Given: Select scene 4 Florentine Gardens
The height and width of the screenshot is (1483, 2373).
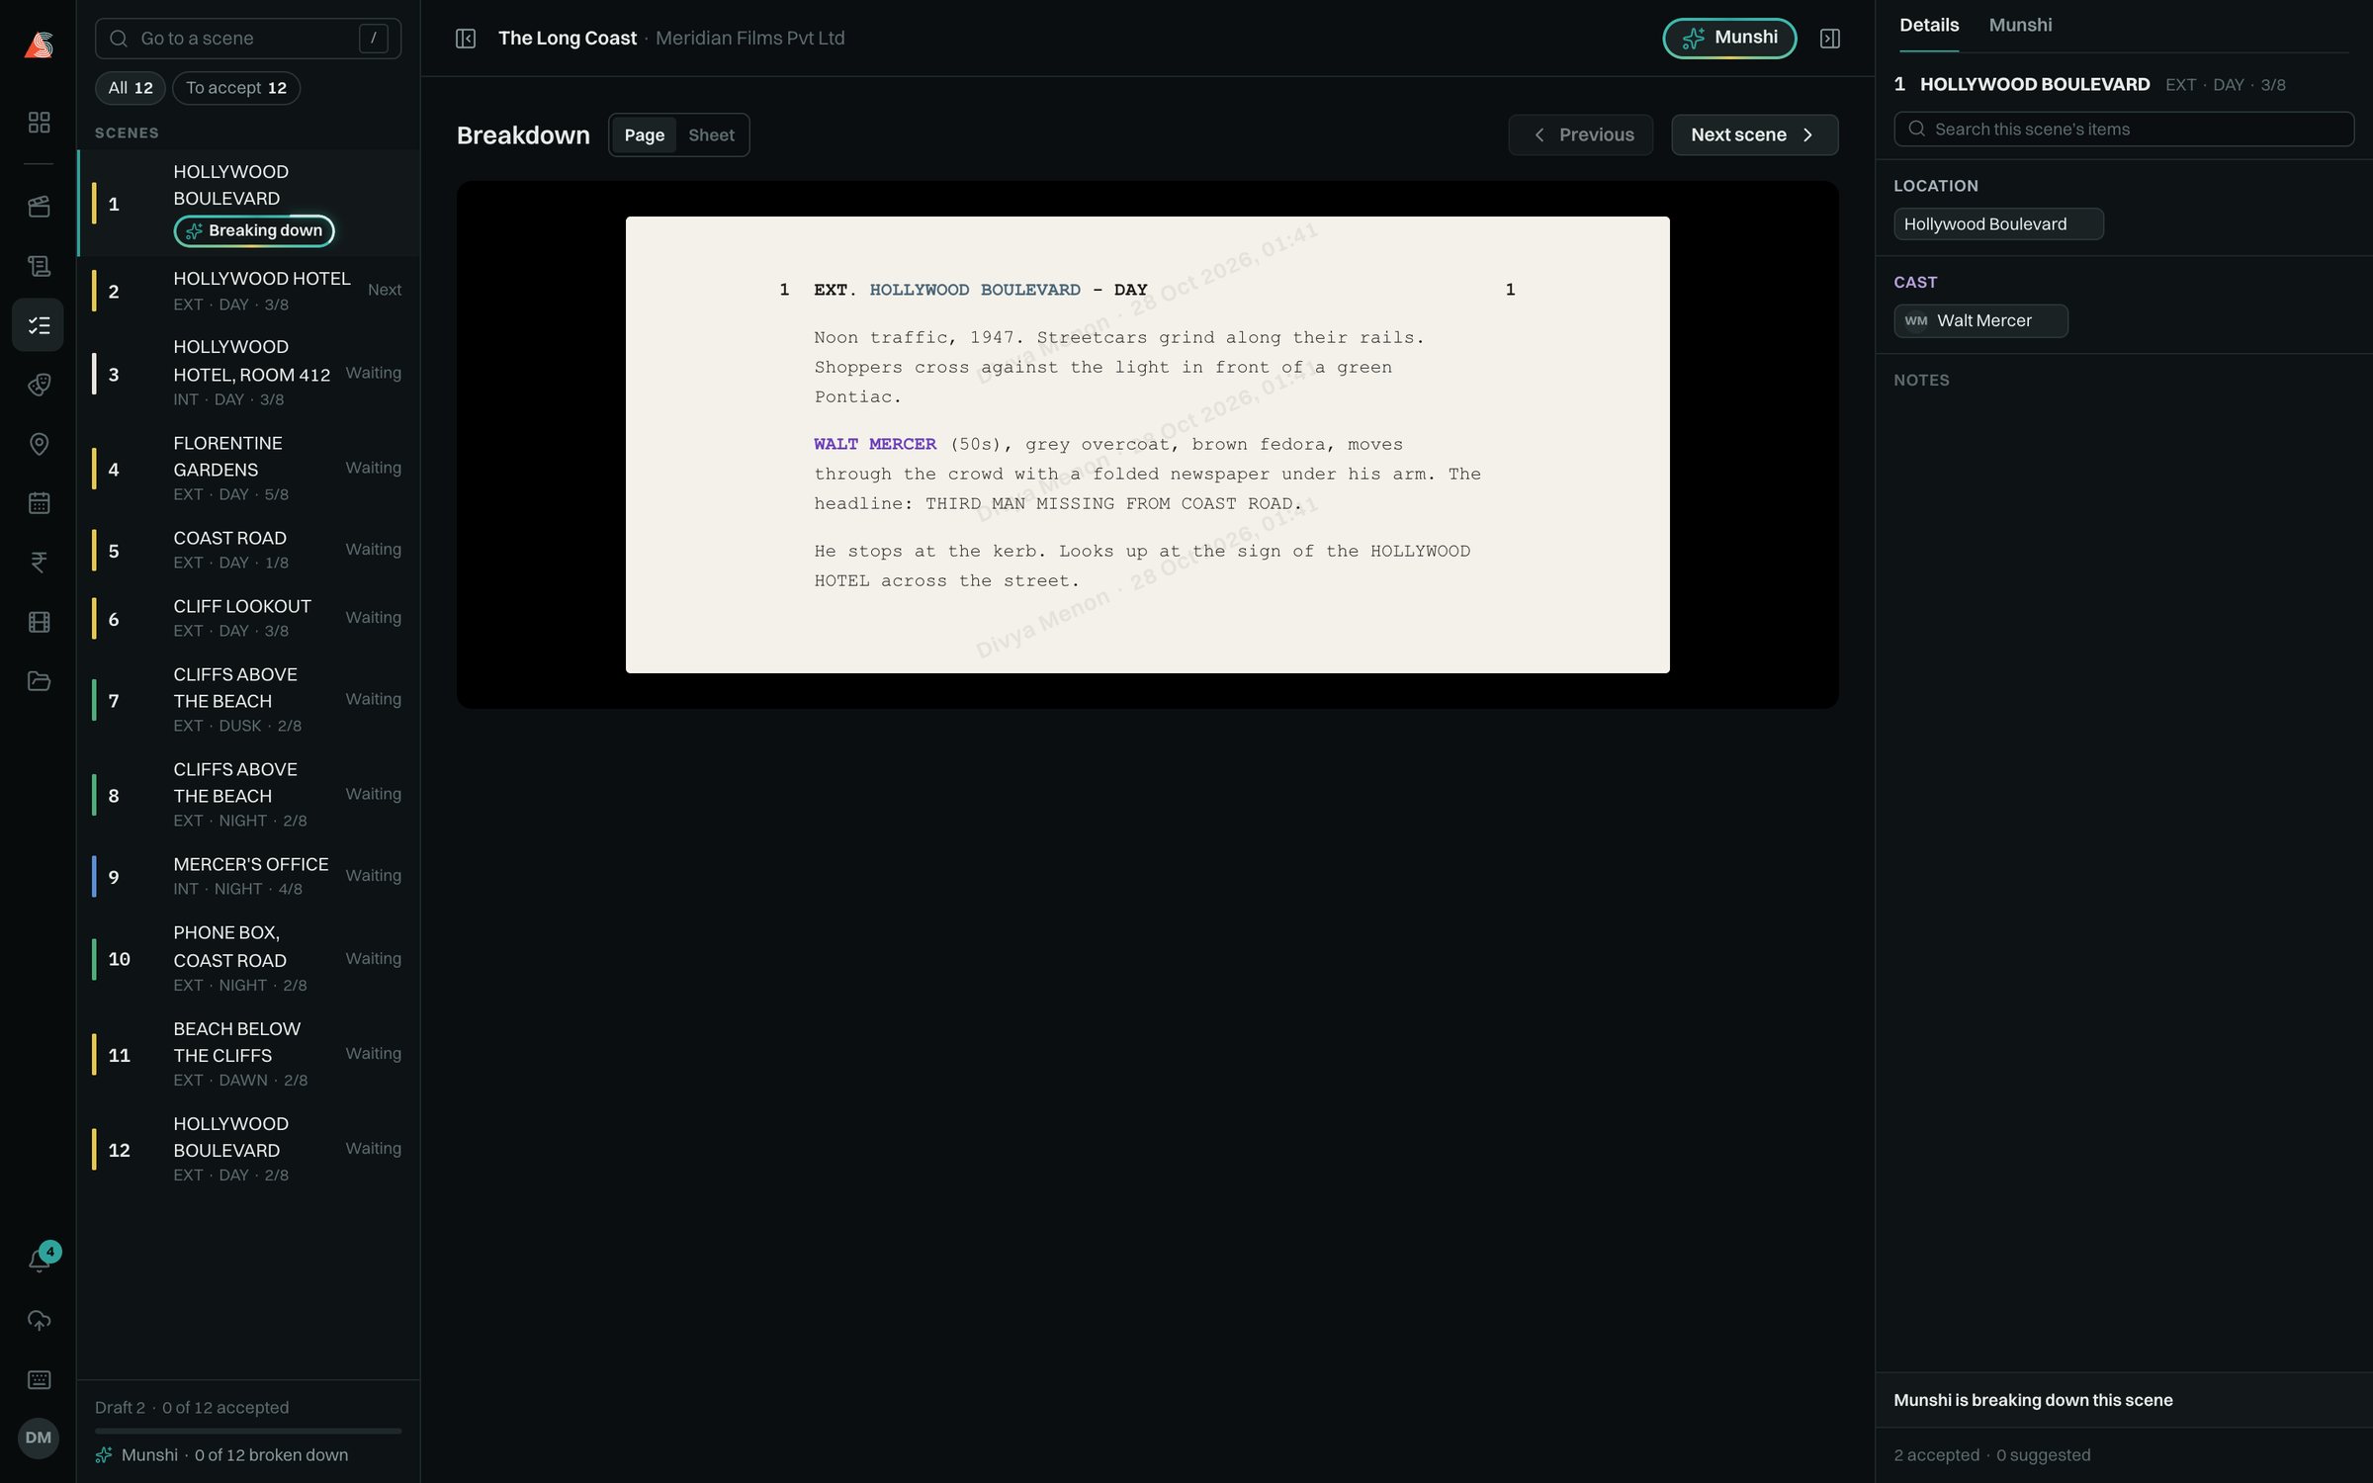Looking at the screenshot, I should [x=248, y=469].
